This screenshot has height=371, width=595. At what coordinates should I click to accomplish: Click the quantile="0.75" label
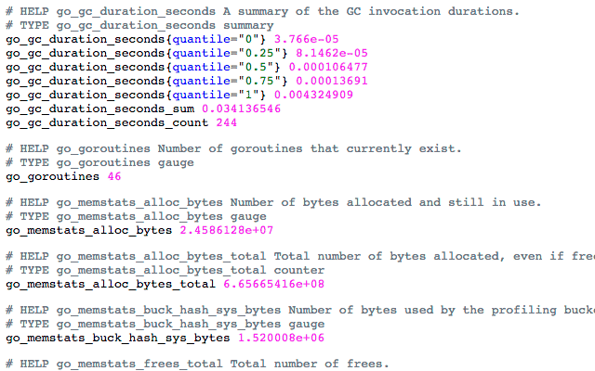pos(227,81)
